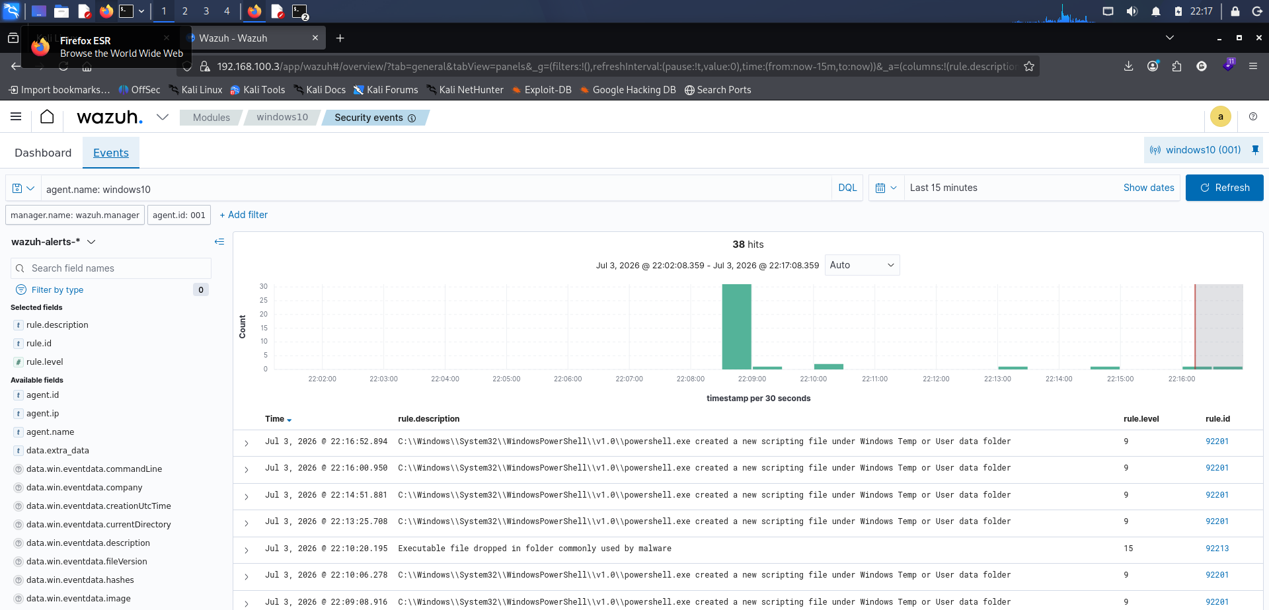Go to the Wazuh home icon
The height and width of the screenshot is (610, 1269).
point(47,117)
